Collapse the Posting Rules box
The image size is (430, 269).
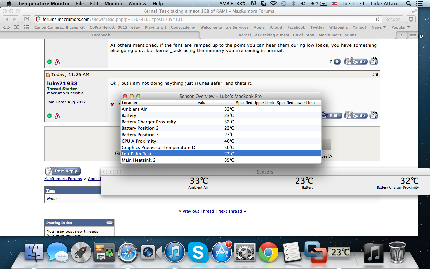pyautogui.click(x=110, y=223)
